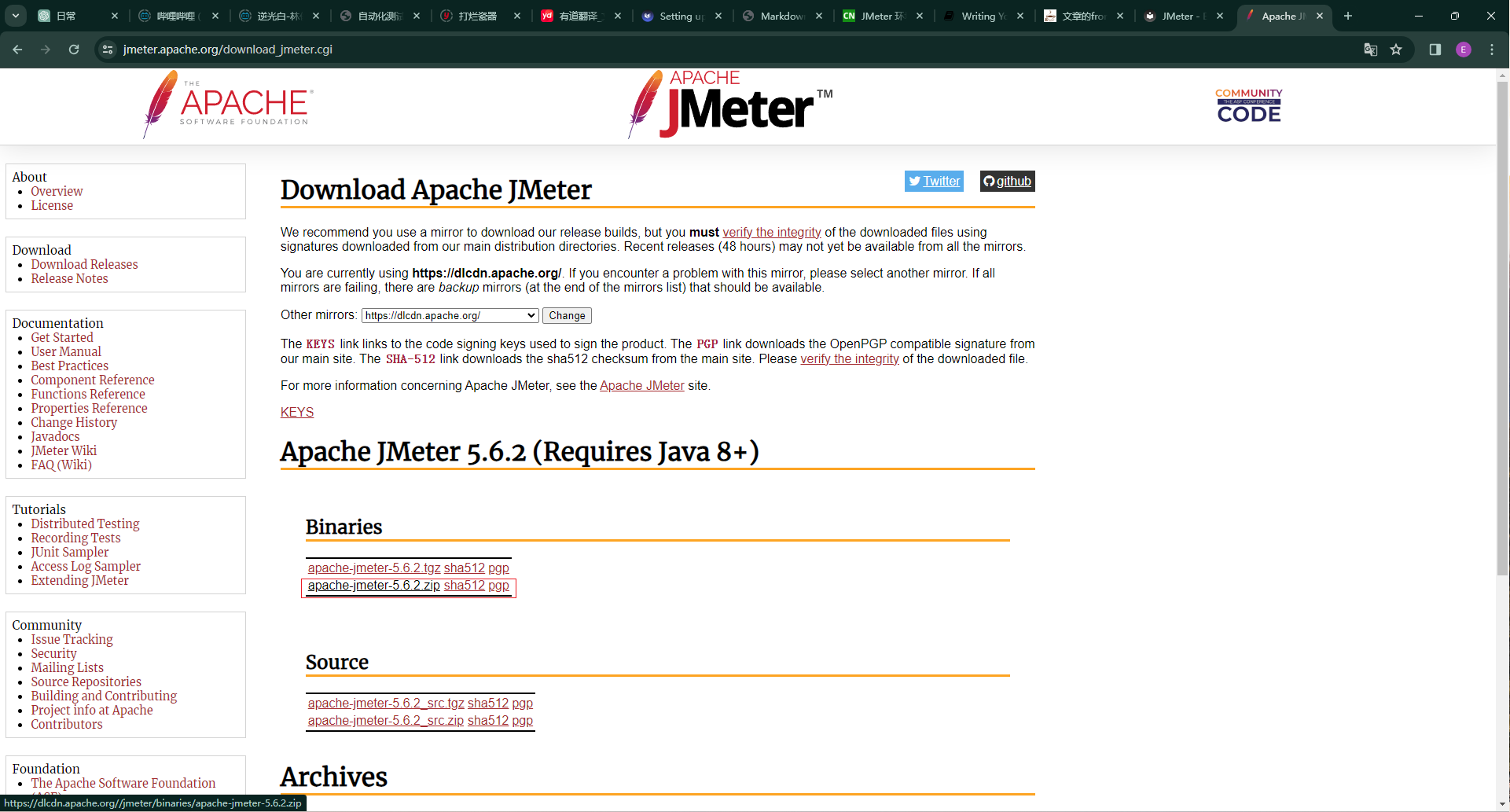1510x812 pixels.
Task: Switch to the Markdown tab
Action: pos(781,16)
